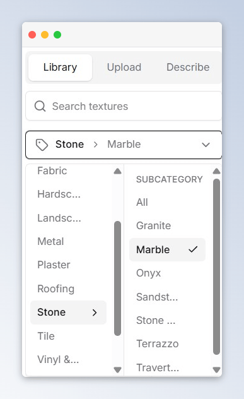Focus the Search textures field

[124, 106]
